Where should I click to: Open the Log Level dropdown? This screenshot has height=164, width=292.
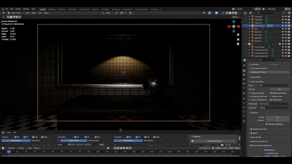(x=274, y=108)
